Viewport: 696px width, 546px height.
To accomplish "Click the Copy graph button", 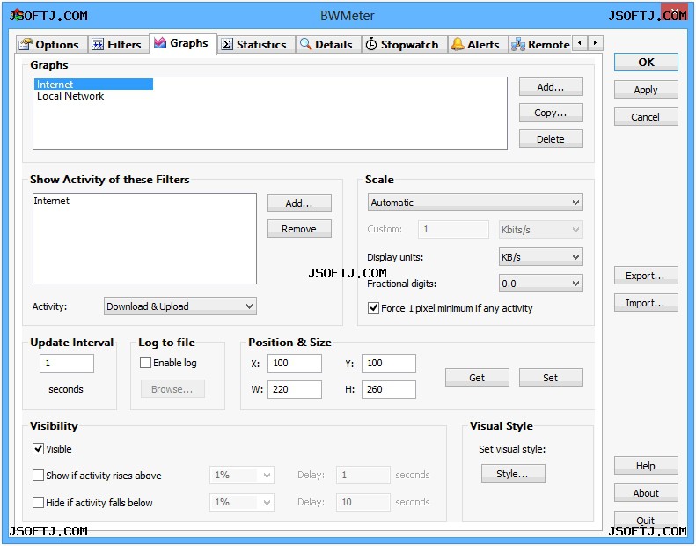I will tap(551, 113).
